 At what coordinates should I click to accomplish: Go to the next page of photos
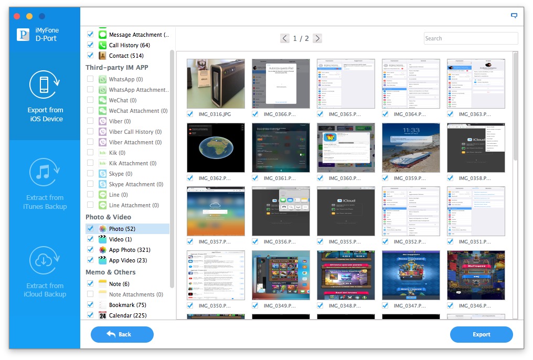(x=317, y=38)
